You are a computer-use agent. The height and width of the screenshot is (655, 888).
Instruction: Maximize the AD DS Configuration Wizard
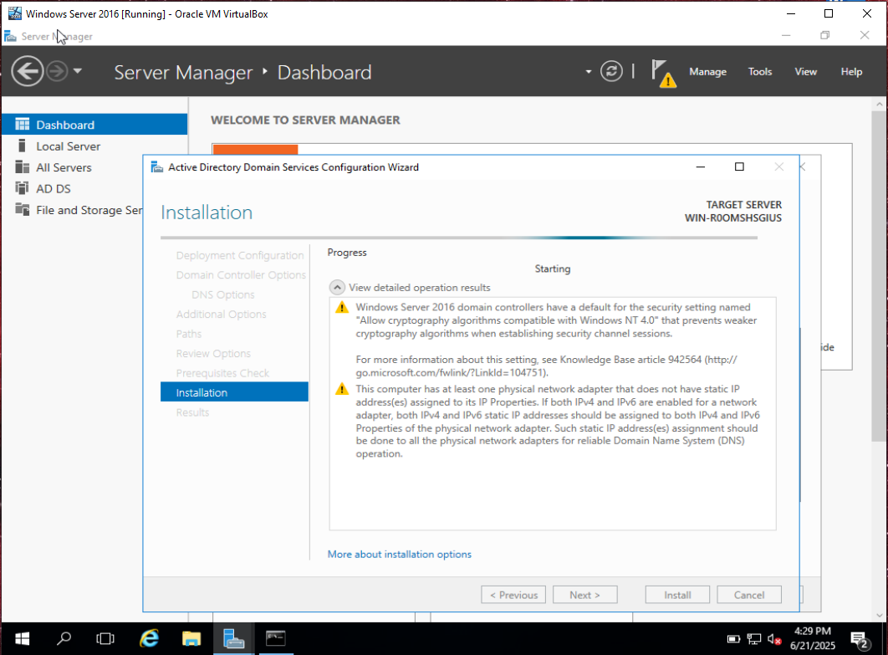[x=739, y=167]
